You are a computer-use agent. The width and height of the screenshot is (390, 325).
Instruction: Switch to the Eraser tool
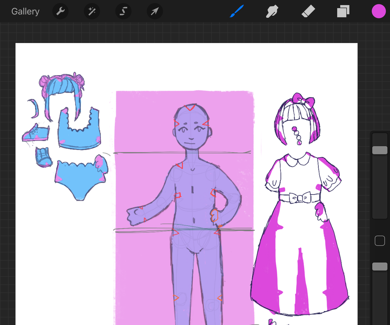[x=308, y=11]
